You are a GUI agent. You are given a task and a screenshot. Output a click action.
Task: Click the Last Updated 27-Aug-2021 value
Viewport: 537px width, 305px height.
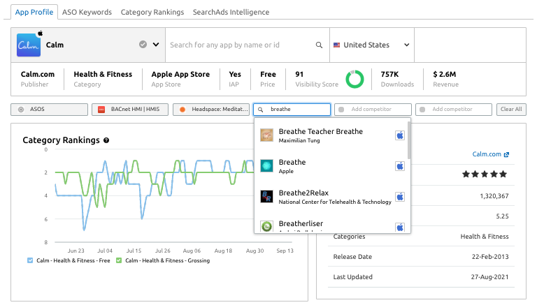pyautogui.click(x=489, y=277)
